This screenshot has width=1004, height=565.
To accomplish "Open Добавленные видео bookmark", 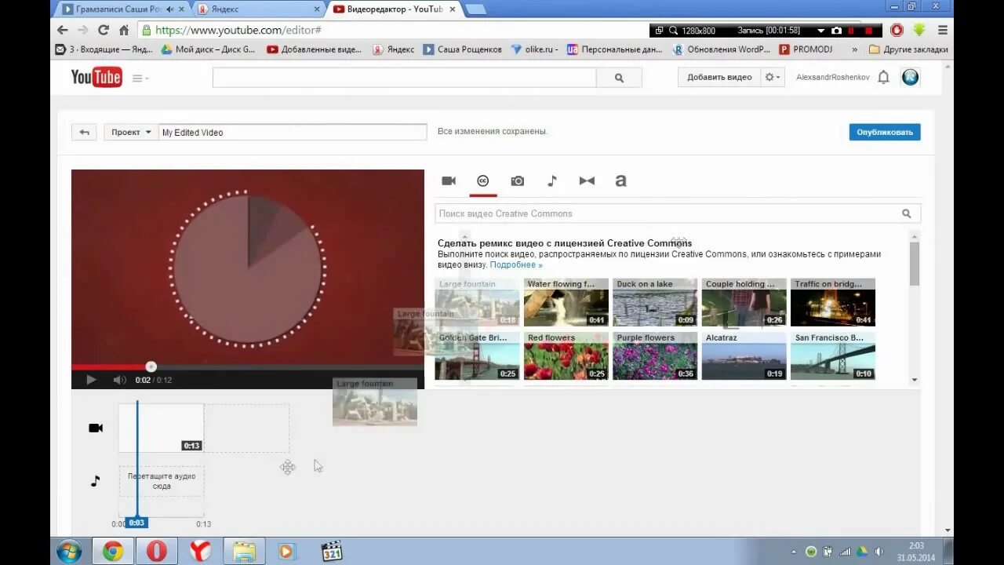I will 314,49.
